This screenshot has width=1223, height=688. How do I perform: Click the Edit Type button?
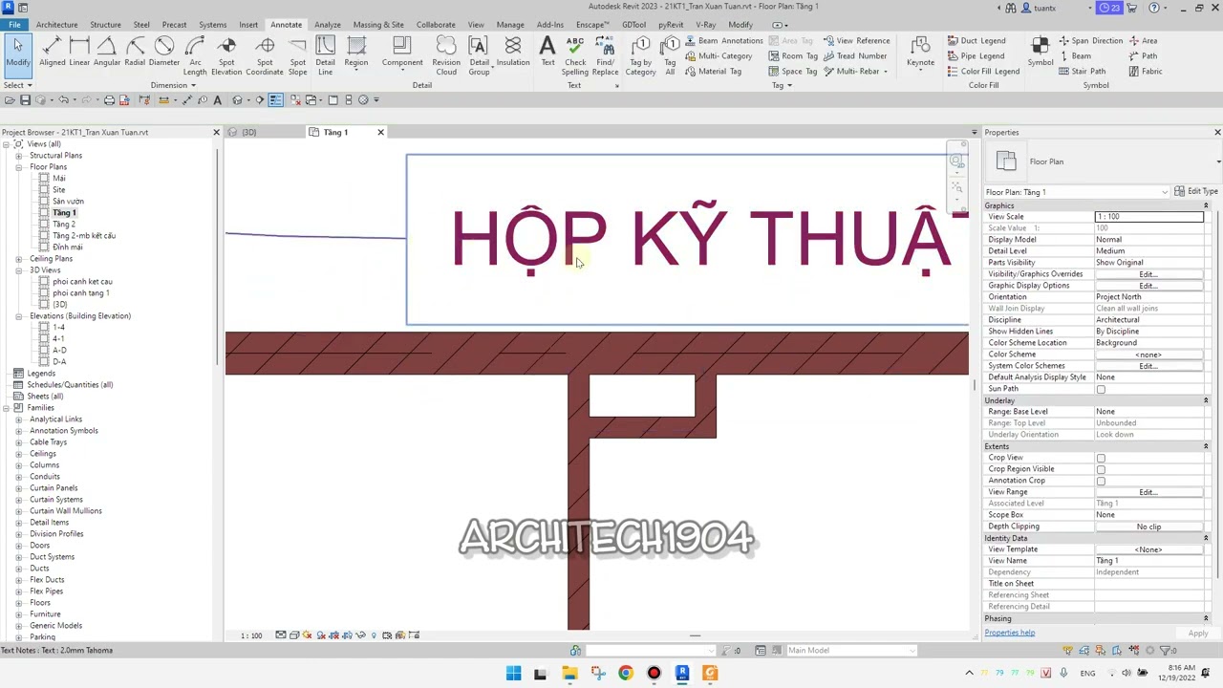point(1196,191)
